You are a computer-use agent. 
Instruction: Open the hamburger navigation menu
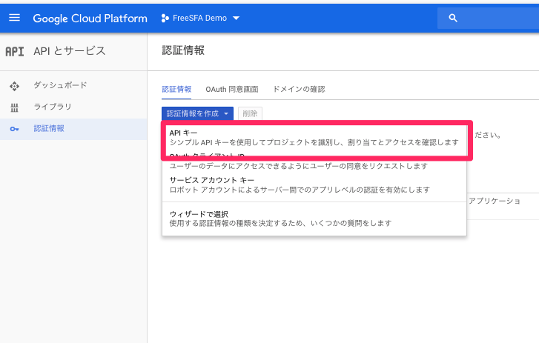15,18
